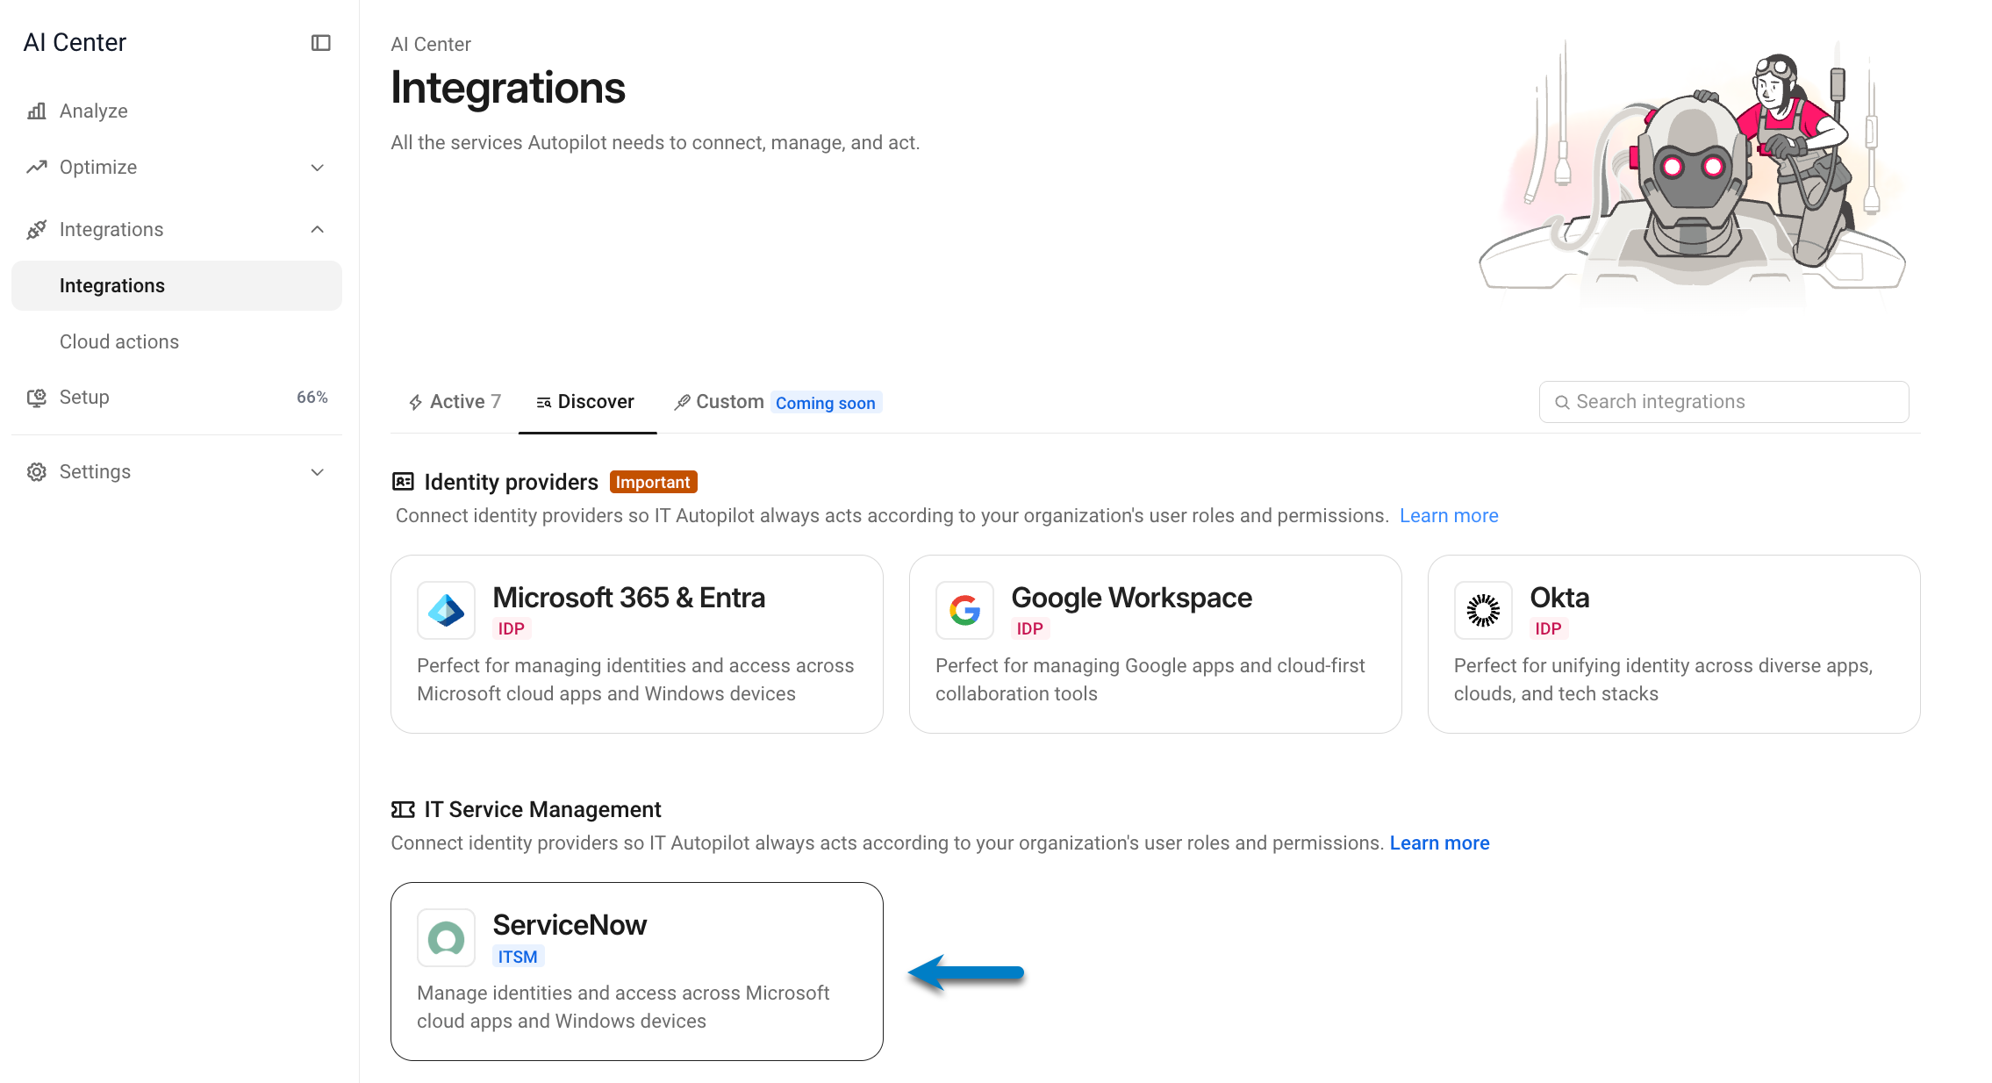The image size is (1992, 1083).
Task: Click the AI Center sidebar title
Action: (x=75, y=43)
